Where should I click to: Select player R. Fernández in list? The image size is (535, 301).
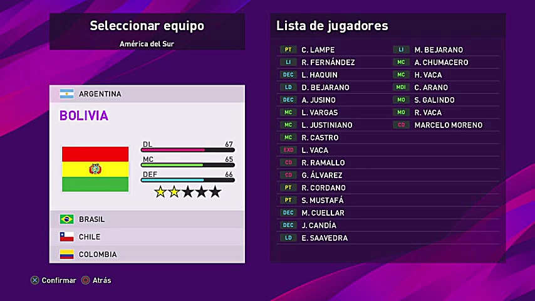[x=328, y=62]
